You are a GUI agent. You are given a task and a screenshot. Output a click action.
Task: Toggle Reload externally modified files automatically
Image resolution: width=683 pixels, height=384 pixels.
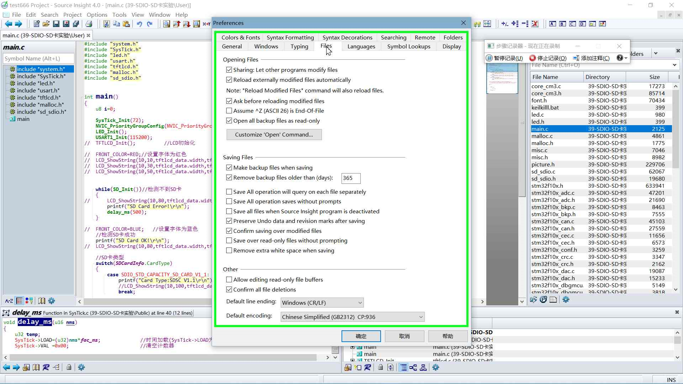[229, 80]
